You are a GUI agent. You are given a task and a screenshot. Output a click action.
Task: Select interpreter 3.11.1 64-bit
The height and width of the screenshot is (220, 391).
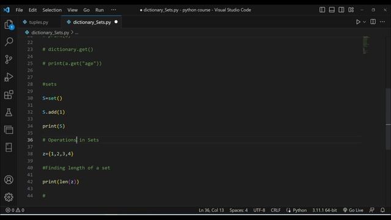click(x=324, y=210)
